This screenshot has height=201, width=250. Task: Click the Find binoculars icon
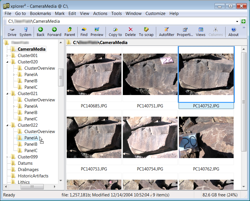pos(84,32)
